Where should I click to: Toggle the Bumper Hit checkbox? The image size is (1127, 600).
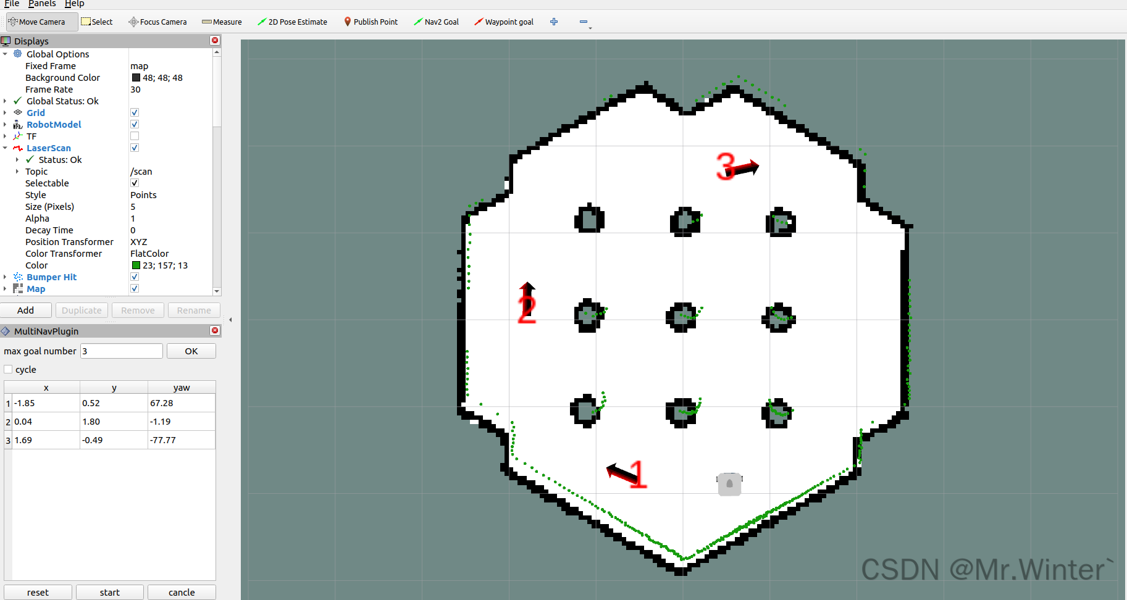point(135,277)
